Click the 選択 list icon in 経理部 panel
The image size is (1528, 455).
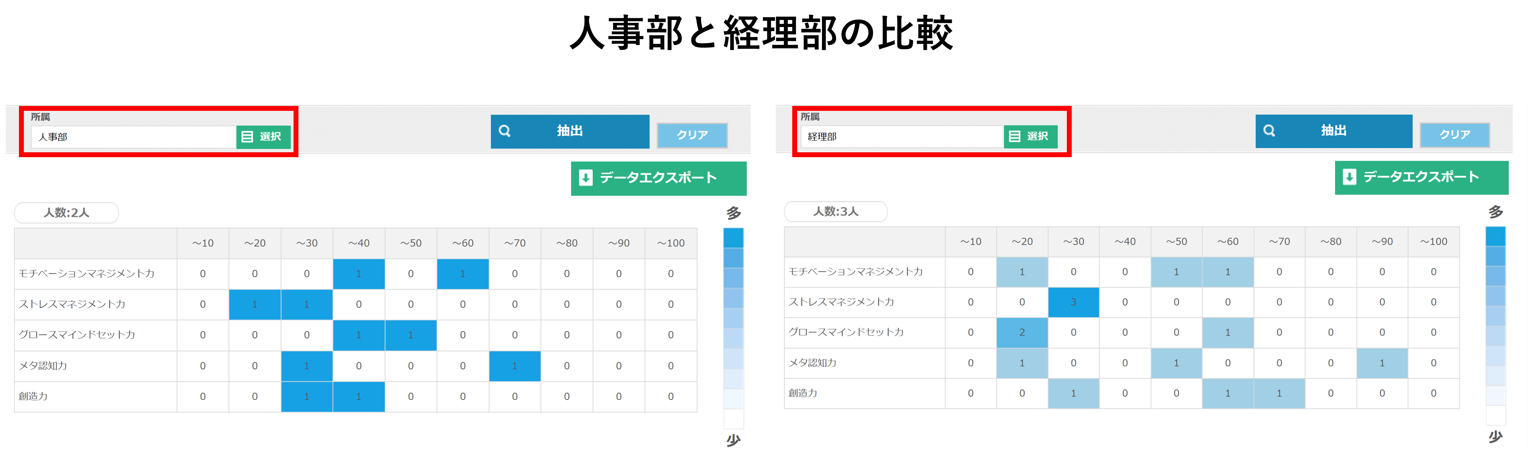[1015, 136]
